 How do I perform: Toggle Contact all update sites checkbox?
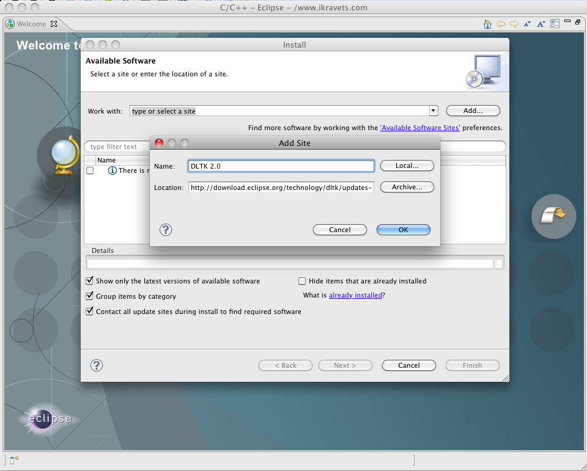tap(89, 312)
